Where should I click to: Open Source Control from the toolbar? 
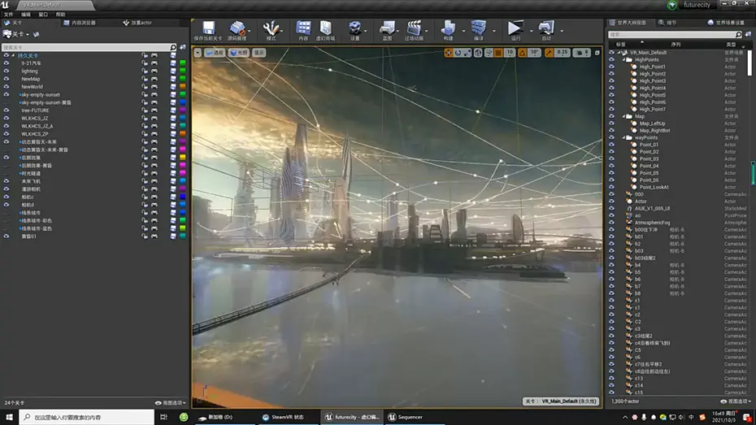tap(237, 30)
